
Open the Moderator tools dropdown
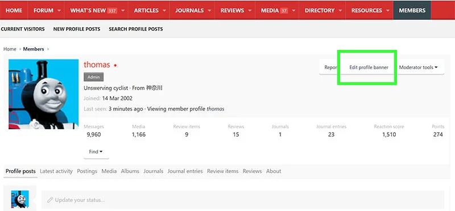click(418, 67)
